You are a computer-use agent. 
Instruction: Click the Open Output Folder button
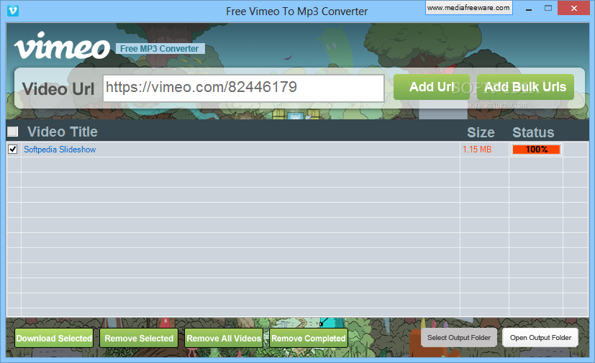click(x=540, y=338)
